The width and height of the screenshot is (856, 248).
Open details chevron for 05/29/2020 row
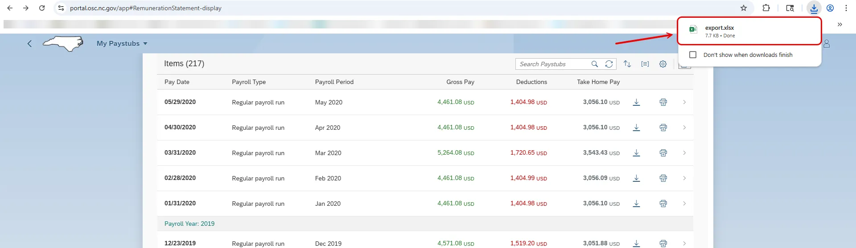(x=684, y=102)
